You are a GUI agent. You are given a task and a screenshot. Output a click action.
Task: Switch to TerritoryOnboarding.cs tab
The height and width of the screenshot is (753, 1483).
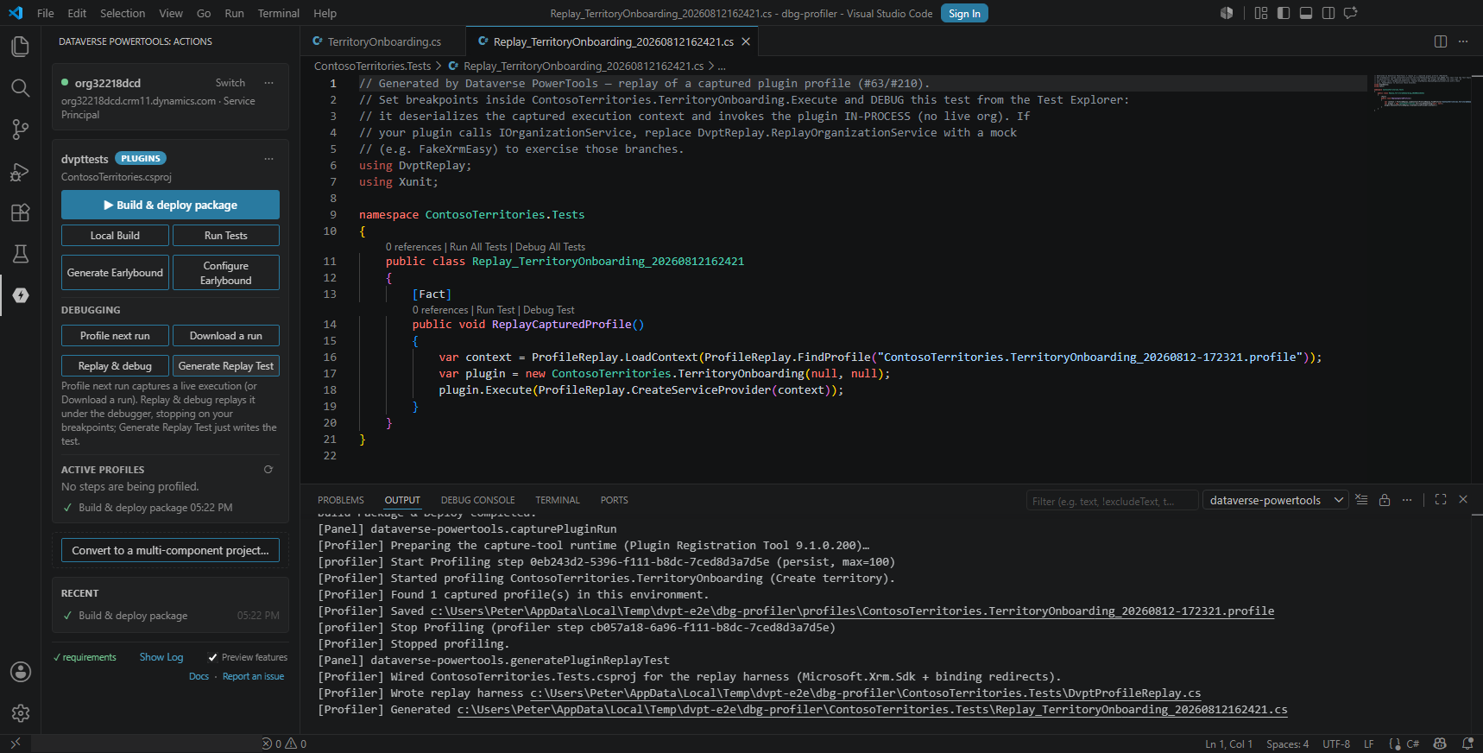383,41
